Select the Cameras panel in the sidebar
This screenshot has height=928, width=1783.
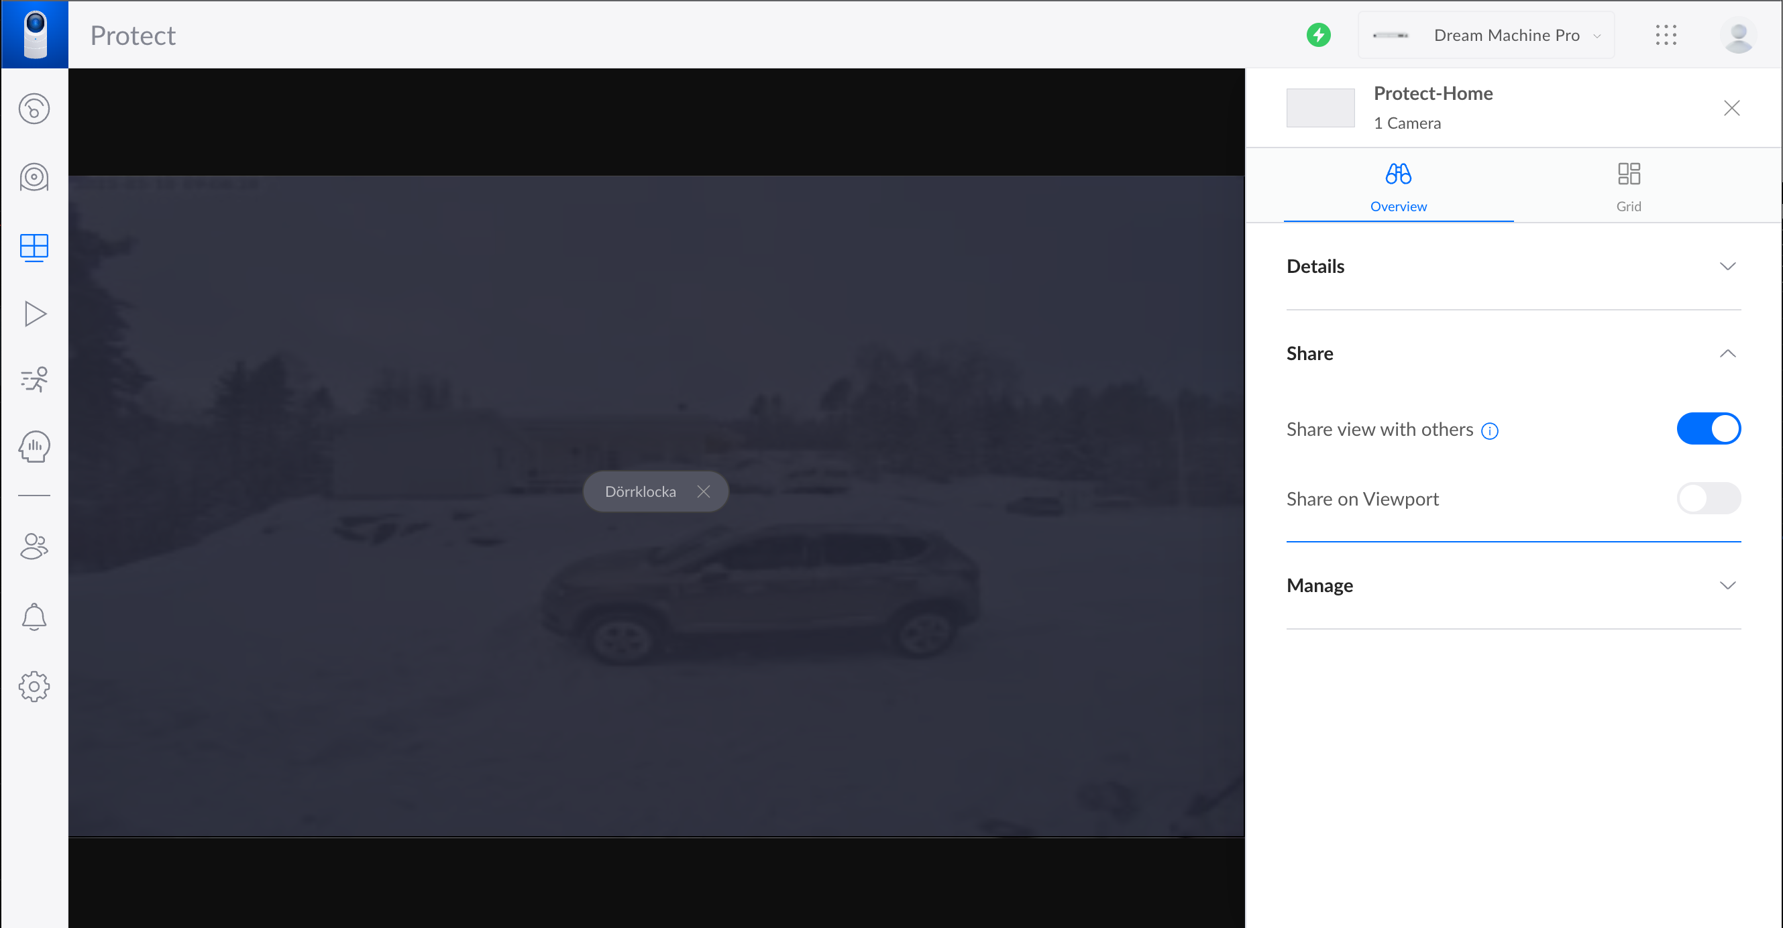(x=34, y=177)
